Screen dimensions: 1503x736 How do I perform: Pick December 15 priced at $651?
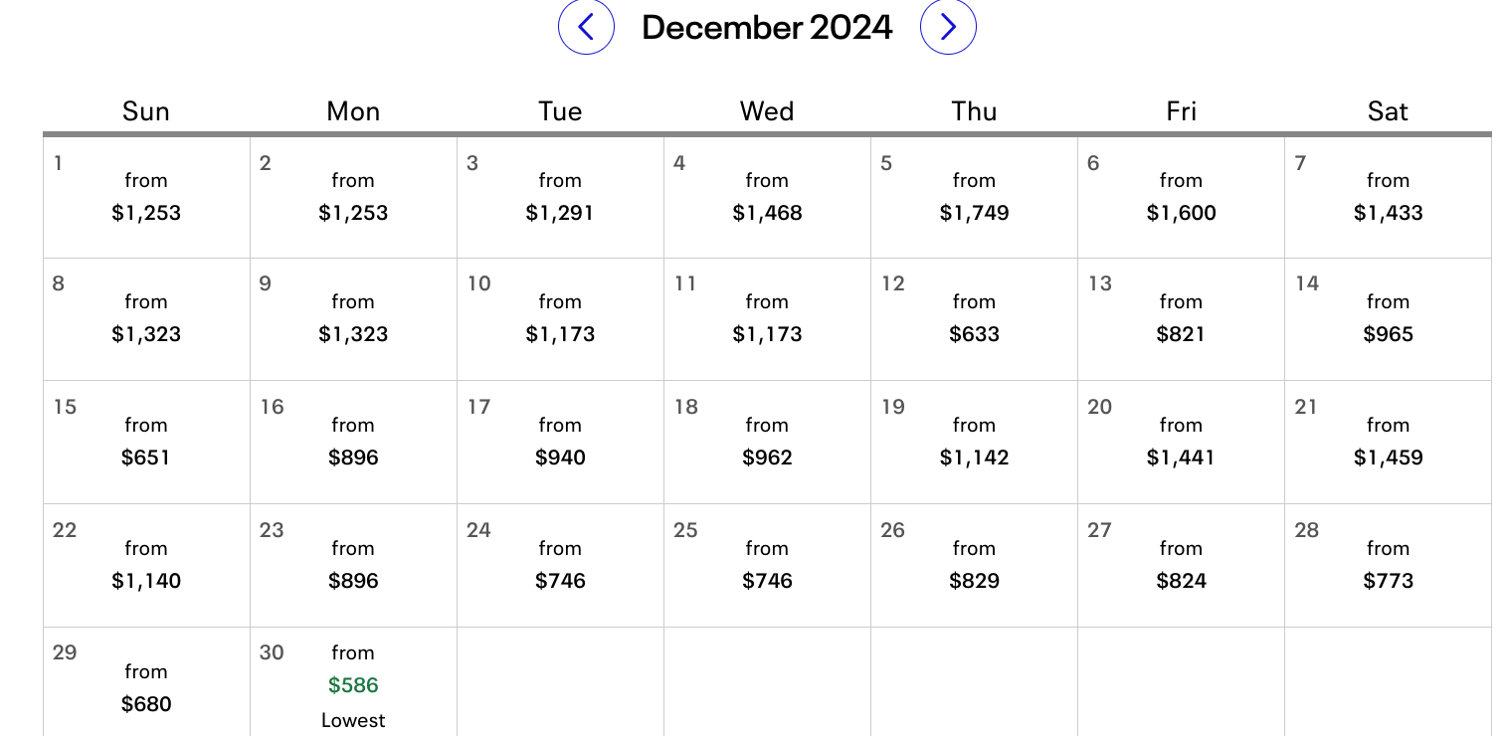(146, 443)
